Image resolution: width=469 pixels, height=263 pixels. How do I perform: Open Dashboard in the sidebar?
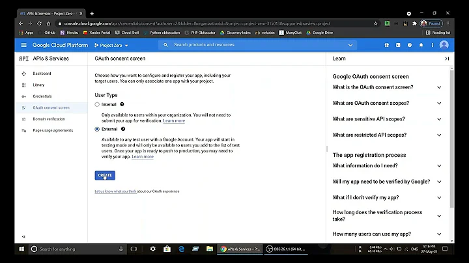(x=42, y=74)
